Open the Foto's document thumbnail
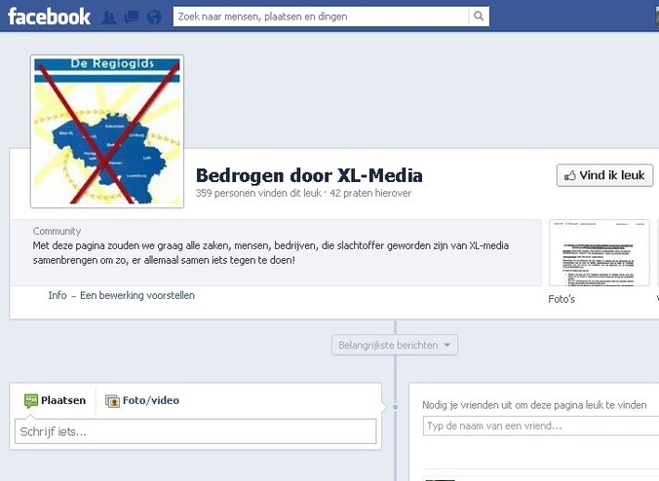The height and width of the screenshot is (481, 659). [600, 253]
